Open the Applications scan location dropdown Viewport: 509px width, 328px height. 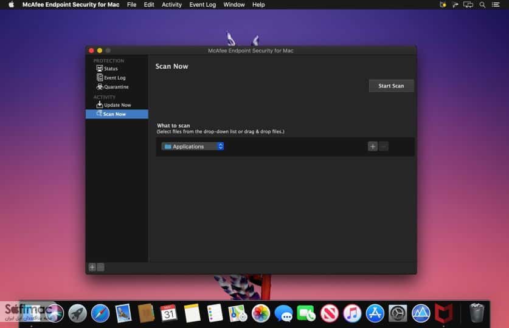pos(193,146)
